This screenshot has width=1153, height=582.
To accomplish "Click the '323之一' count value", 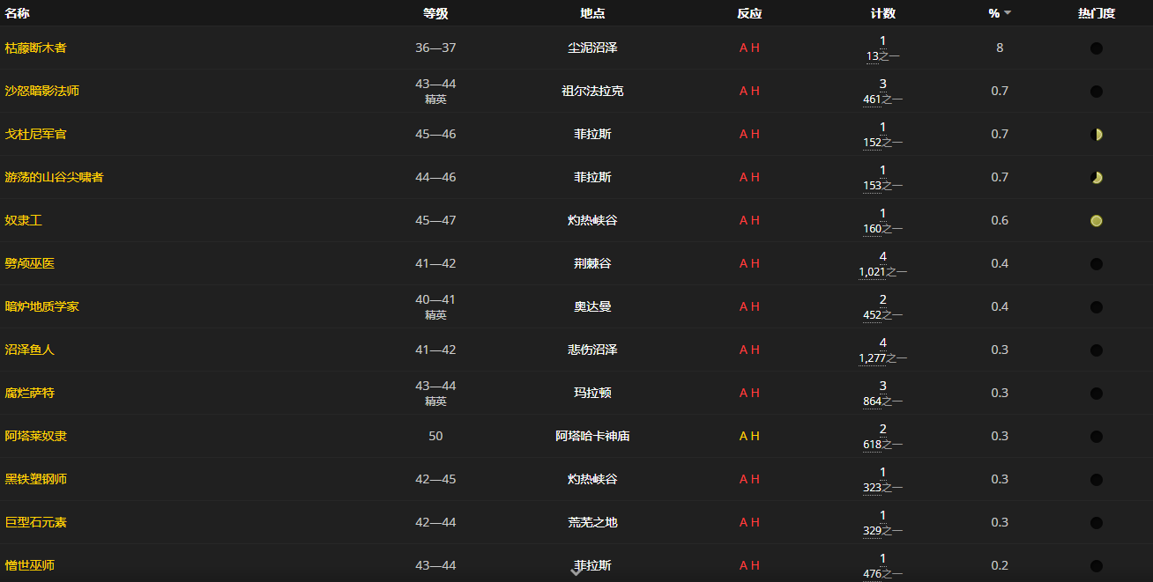I will click(x=883, y=488).
